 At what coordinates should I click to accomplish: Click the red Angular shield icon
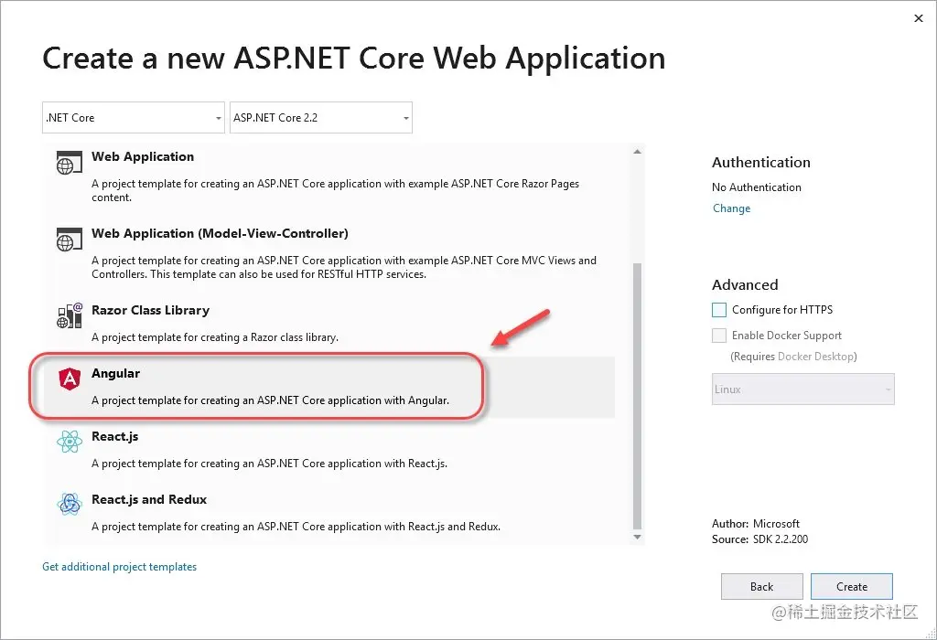pyautogui.click(x=70, y=379)
